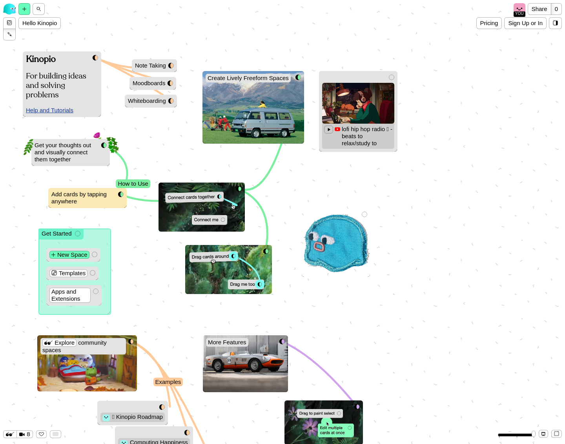Click connector circle on Note Taking card
This screenshot has height=444, width=565.
tap(171, 66)
